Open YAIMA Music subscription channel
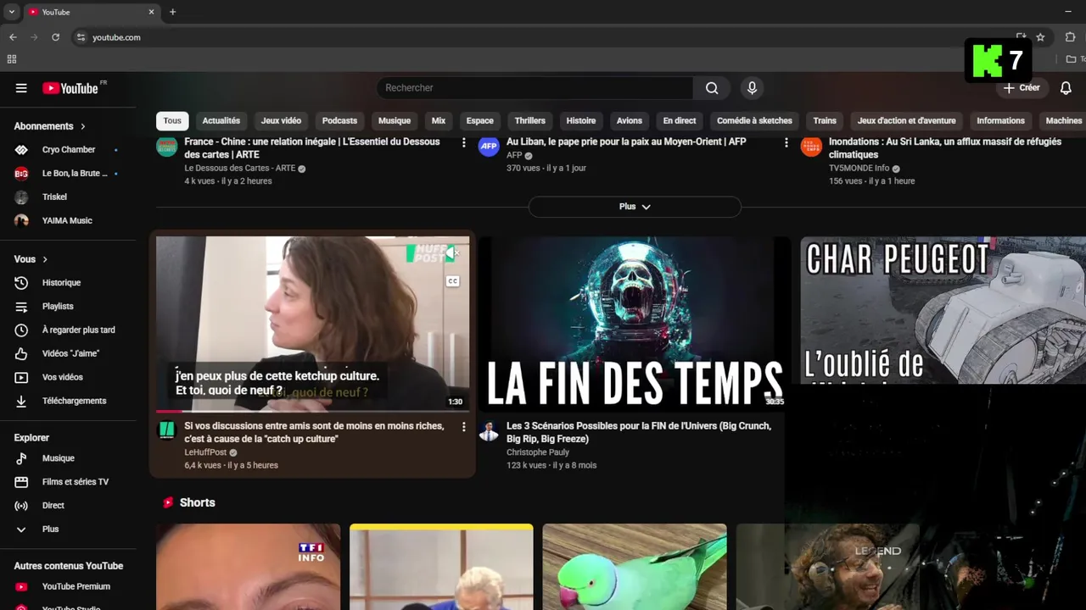The height and width of the screenshot is (610, 1086). pos(68,221)
